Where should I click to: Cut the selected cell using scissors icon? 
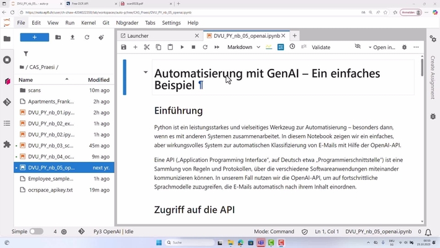point(147,47)
